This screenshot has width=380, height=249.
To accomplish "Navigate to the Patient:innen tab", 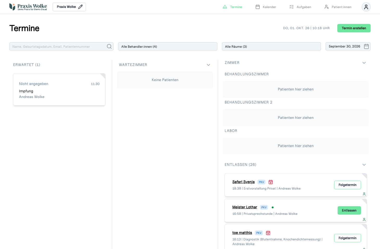I will point(338,7).
